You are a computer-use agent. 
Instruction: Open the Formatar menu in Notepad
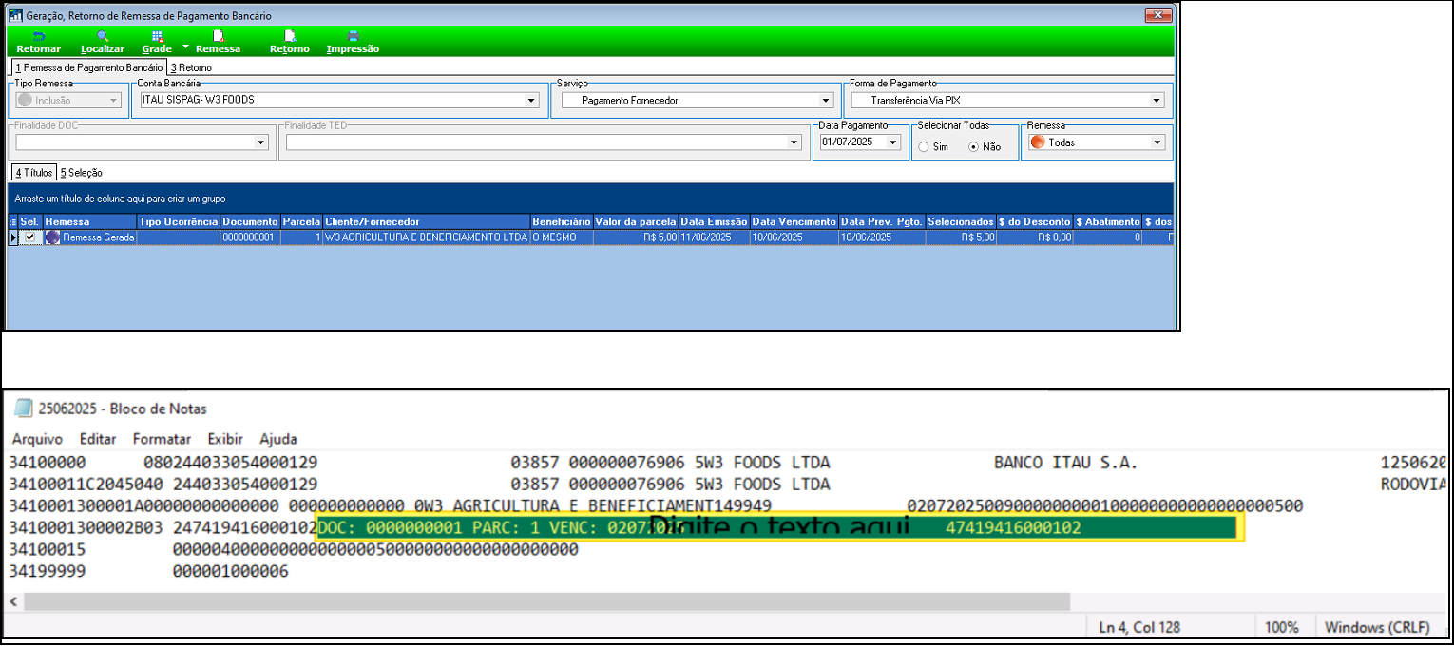[162, 439]
